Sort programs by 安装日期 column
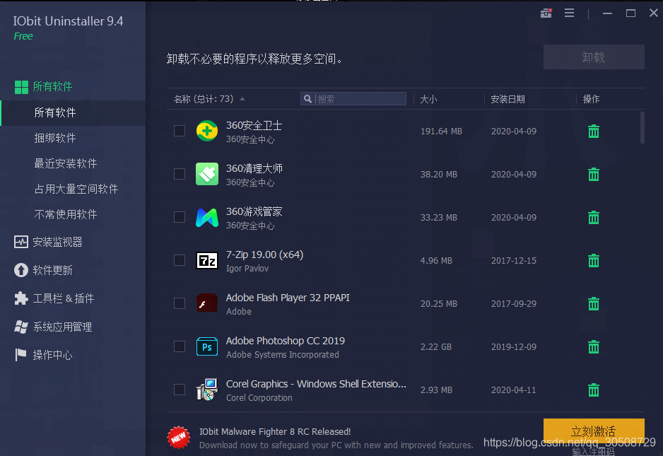This screenshot has height=456, width=663. [x=507, y=99]
